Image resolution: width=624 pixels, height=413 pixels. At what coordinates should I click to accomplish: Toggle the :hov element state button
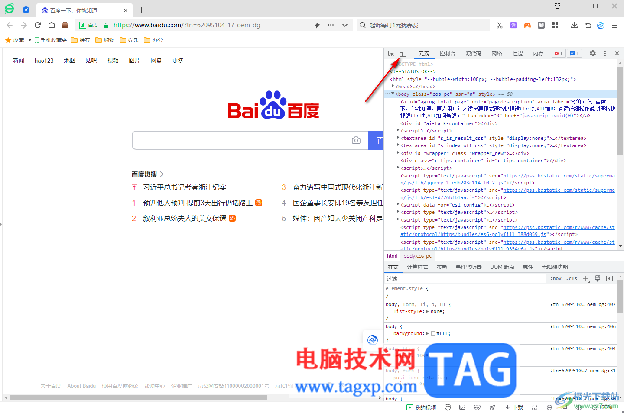tap(556, 279)
